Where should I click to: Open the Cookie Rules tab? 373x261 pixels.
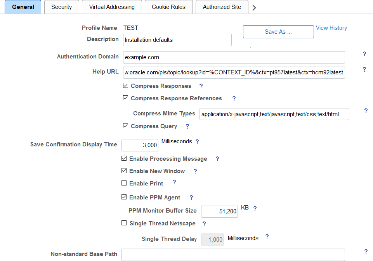click(x=168, y=7)
